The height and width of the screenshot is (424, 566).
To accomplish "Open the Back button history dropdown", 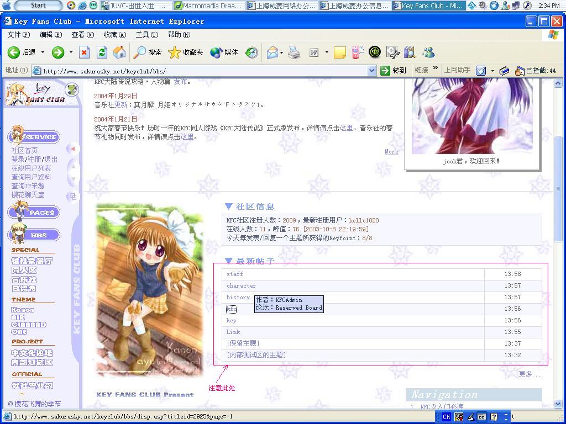I will tap(43, 52).
